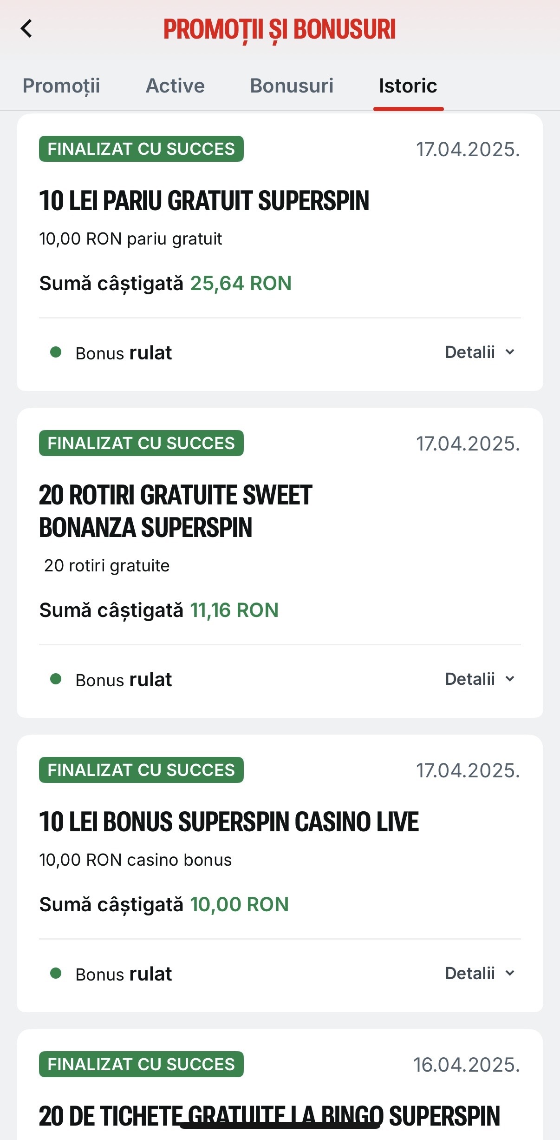
Task: Switch to the Promoții tab
Action: tap(61, 86)
